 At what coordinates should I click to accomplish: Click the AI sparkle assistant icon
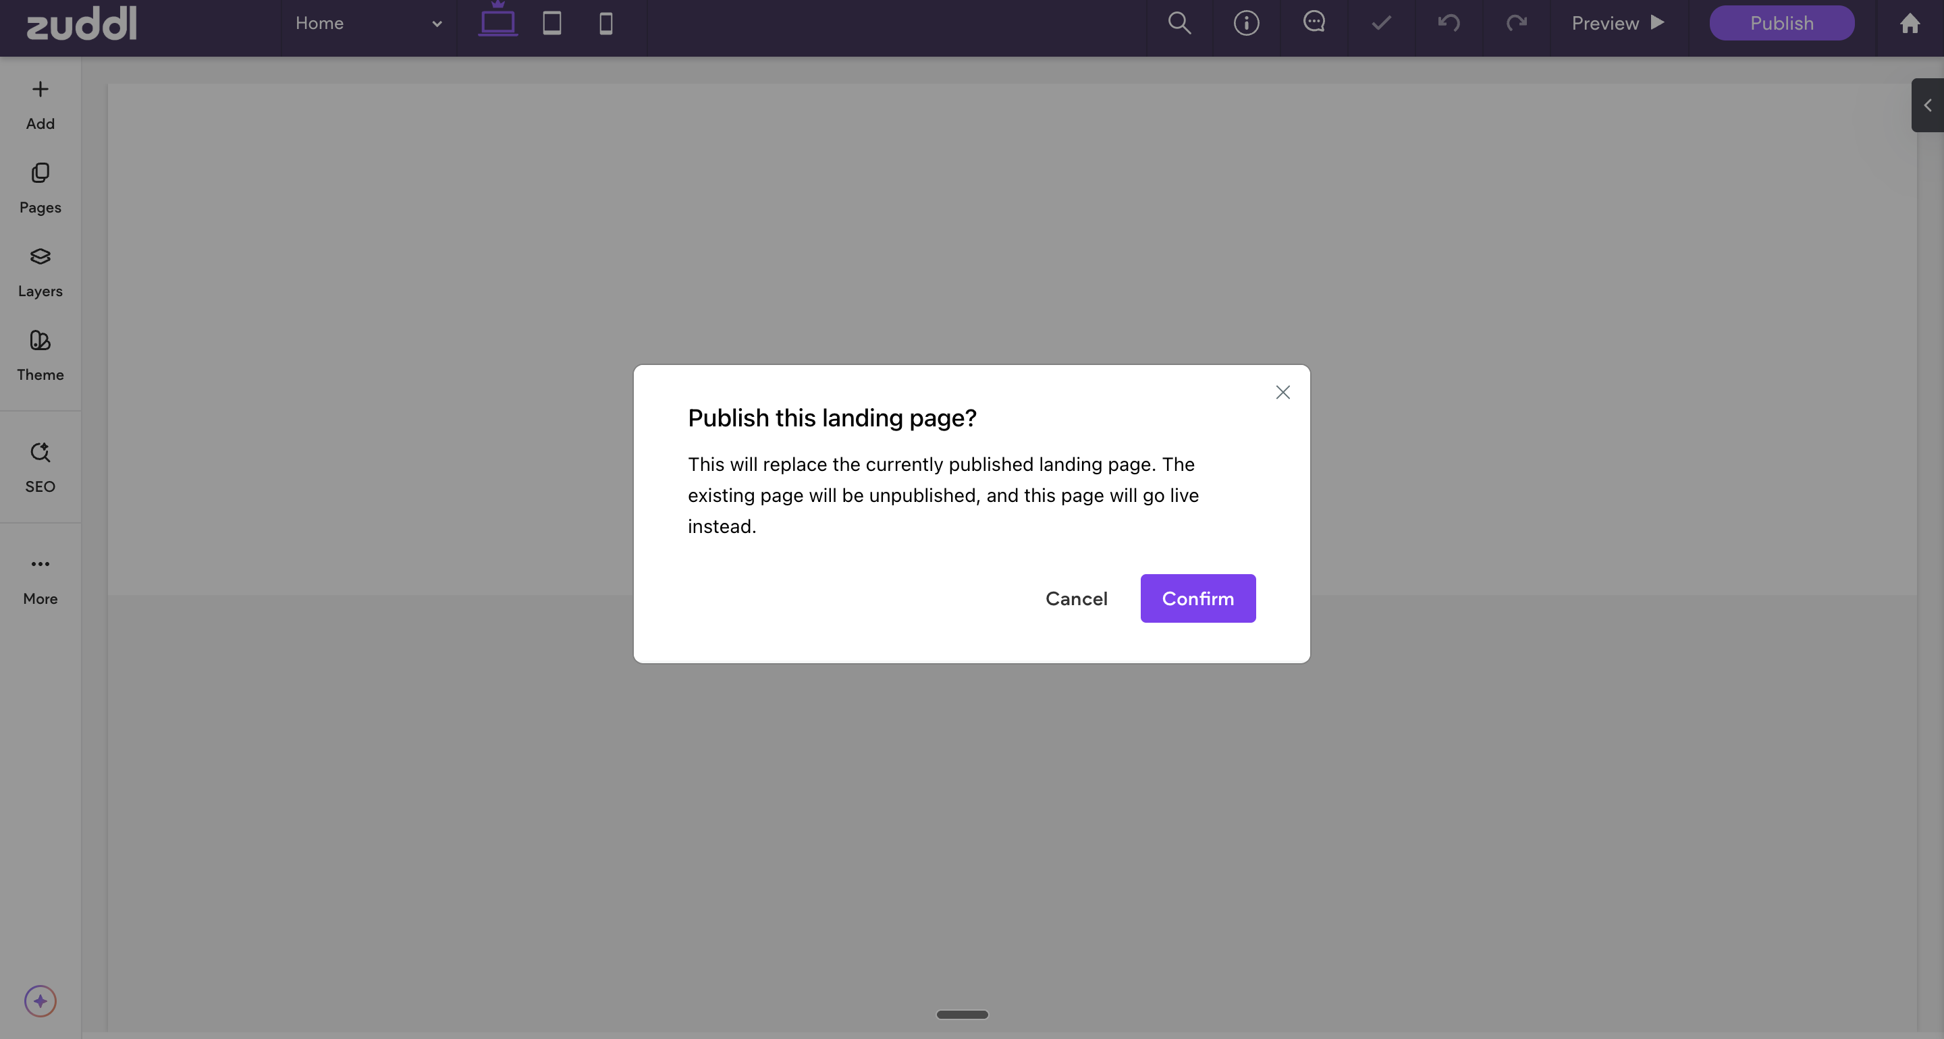pos(40,1001)
